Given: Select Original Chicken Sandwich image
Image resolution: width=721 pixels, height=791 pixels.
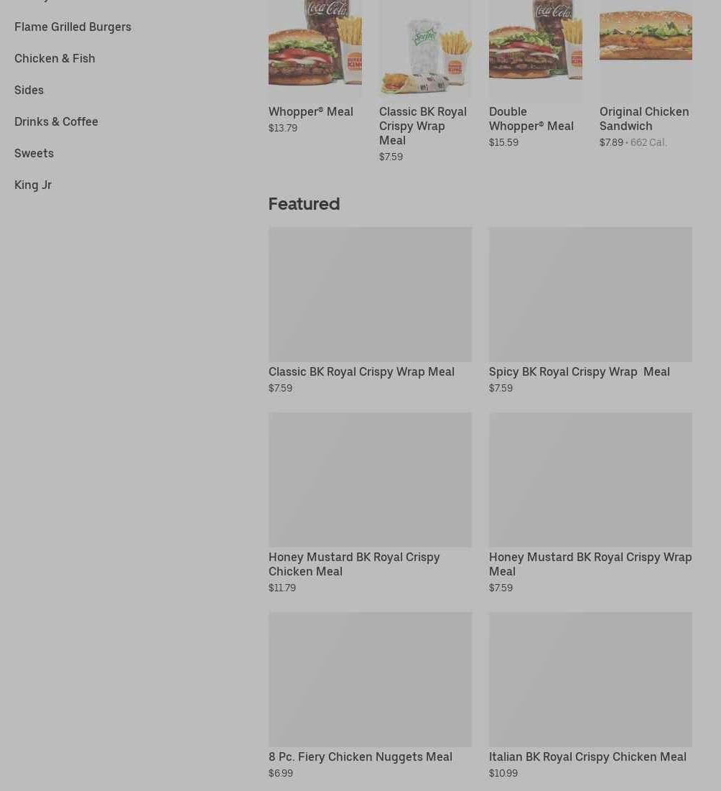Looking at the screenshot, I should click(646, 48).
